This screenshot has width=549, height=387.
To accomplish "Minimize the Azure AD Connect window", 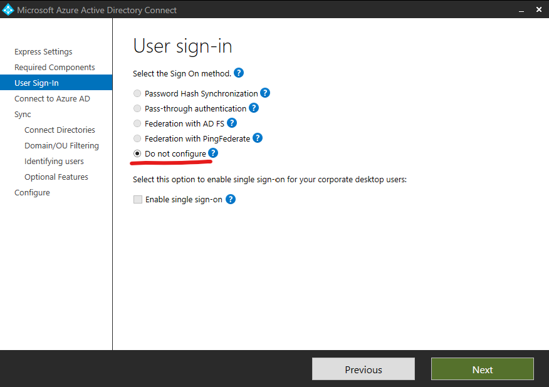I will point(521,10).
